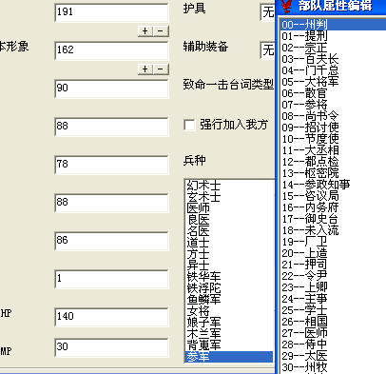The width and height of the screenshot is (386, 374).
Task: Click the red bird icon in title bar
Action: click(287, 6)
